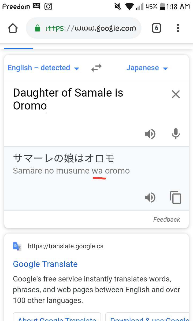Expand the Japanese target language dropdown

(x=147, y=68)
